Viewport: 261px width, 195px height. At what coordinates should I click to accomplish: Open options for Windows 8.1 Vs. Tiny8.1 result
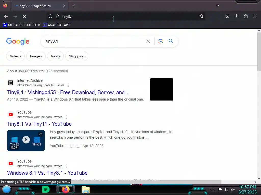tap(67, 166)
